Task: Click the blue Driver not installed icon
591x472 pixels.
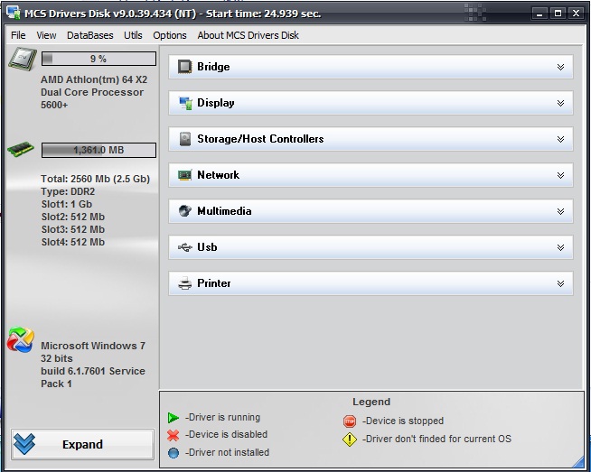Action: pos(174,453)
